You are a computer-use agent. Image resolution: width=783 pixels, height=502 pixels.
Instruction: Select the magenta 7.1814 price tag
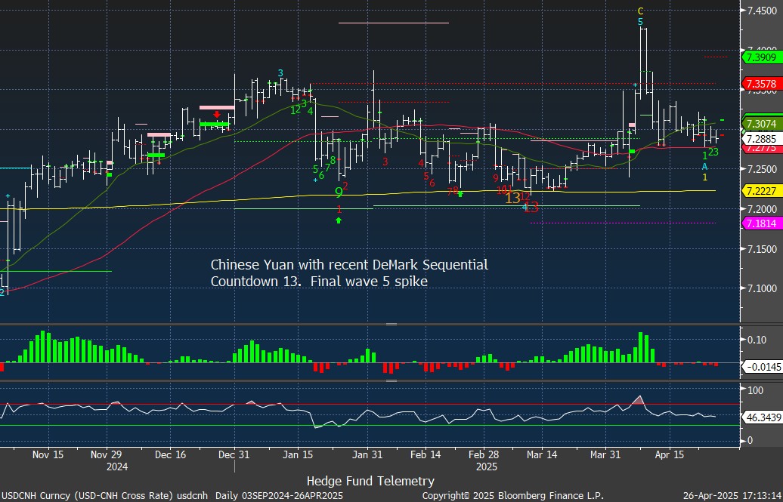pos(762,223)
